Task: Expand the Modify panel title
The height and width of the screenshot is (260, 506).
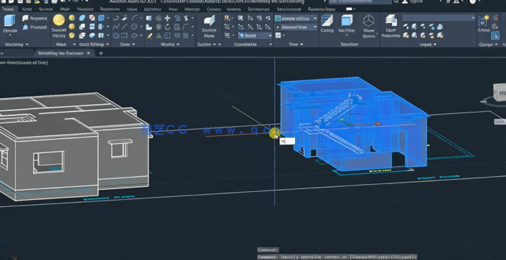Action: click(x=169, y=44)
